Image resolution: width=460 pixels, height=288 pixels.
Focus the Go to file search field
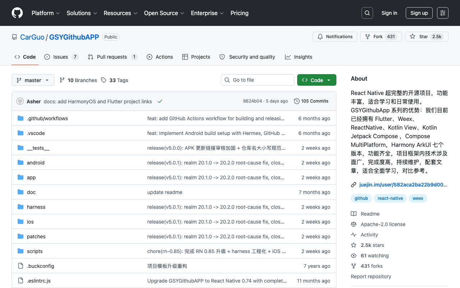coord(258,80)
